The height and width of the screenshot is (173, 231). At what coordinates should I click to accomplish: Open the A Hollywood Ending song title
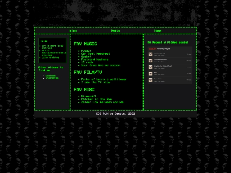coord(160,59)
